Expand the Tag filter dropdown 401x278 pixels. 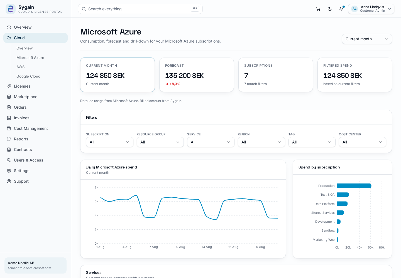click(312, 142)
